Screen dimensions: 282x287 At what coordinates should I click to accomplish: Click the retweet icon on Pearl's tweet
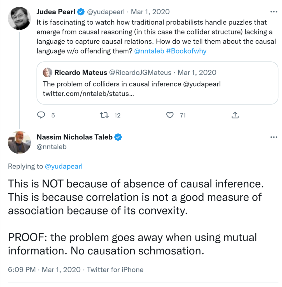click(104, 115)
